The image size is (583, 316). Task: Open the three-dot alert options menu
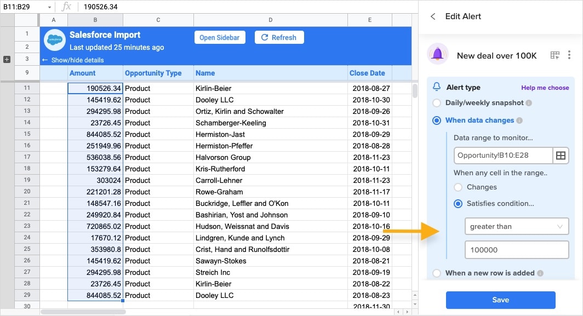click(569, 55)
